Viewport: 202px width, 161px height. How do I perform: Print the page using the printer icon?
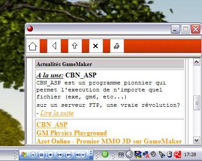117,46
